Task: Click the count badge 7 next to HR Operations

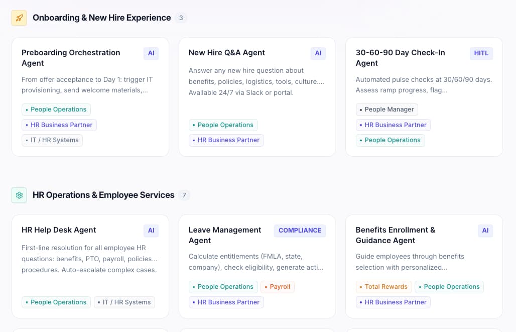Action: (x=184, y=195)
